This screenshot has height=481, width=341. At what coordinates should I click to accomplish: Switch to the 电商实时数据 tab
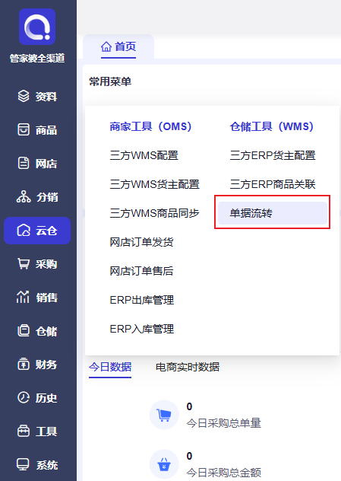click(x=188, y=367)
